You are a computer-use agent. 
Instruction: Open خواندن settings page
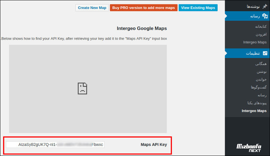click(261, 80)
